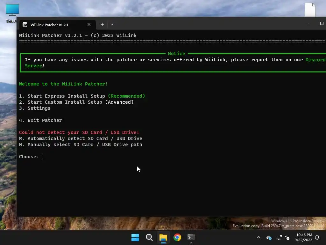Click 'Welcome to the WiiLink Patcher!' text
Image resolution: width=326 pixels, height=245 pixels.
coord(63,84)
